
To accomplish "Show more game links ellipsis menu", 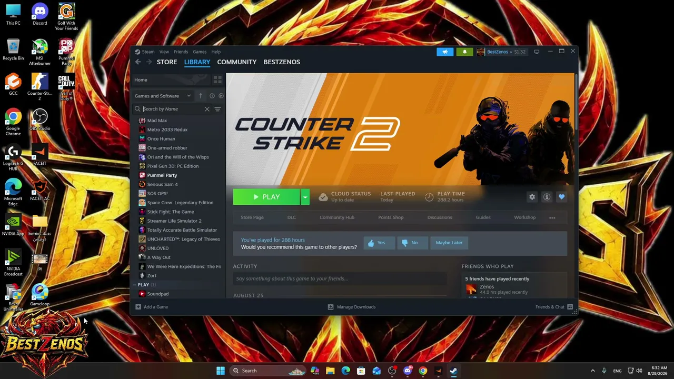I will [x=552, y=217].
